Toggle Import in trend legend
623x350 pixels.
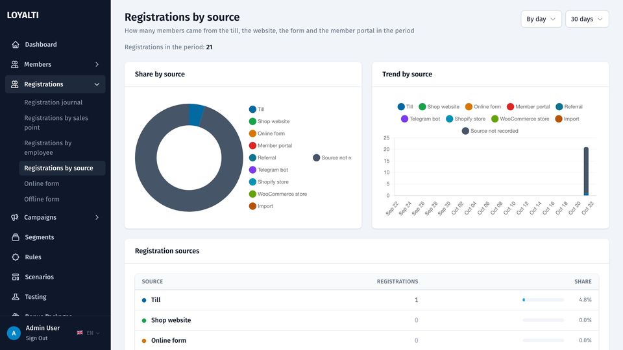[567, 119]
